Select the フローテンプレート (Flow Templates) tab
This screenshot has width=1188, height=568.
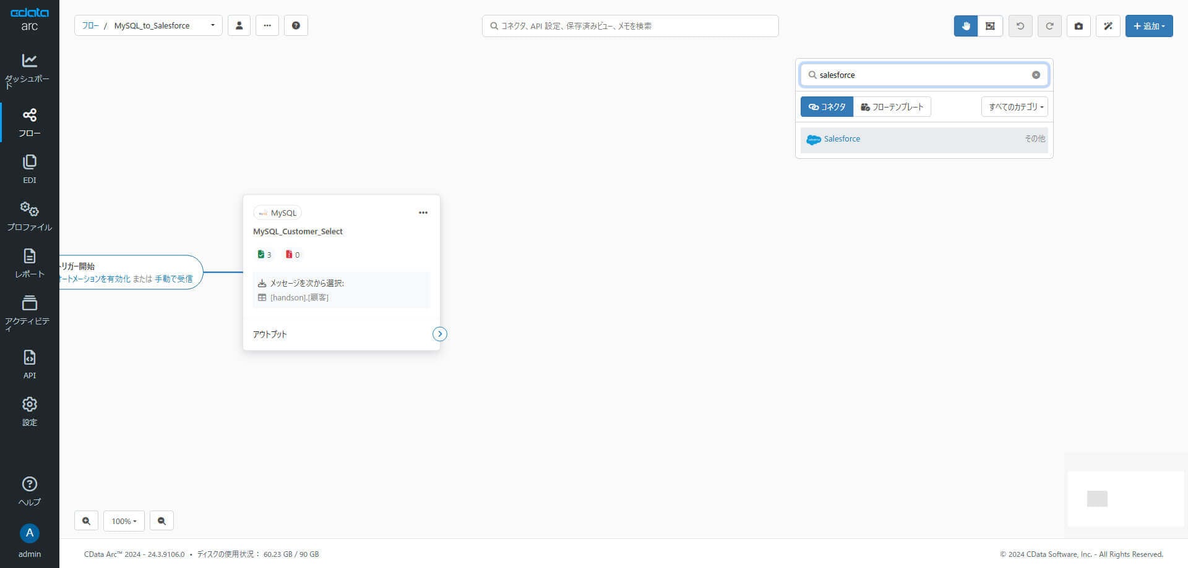pyautogui.click(x=892, y=107)
